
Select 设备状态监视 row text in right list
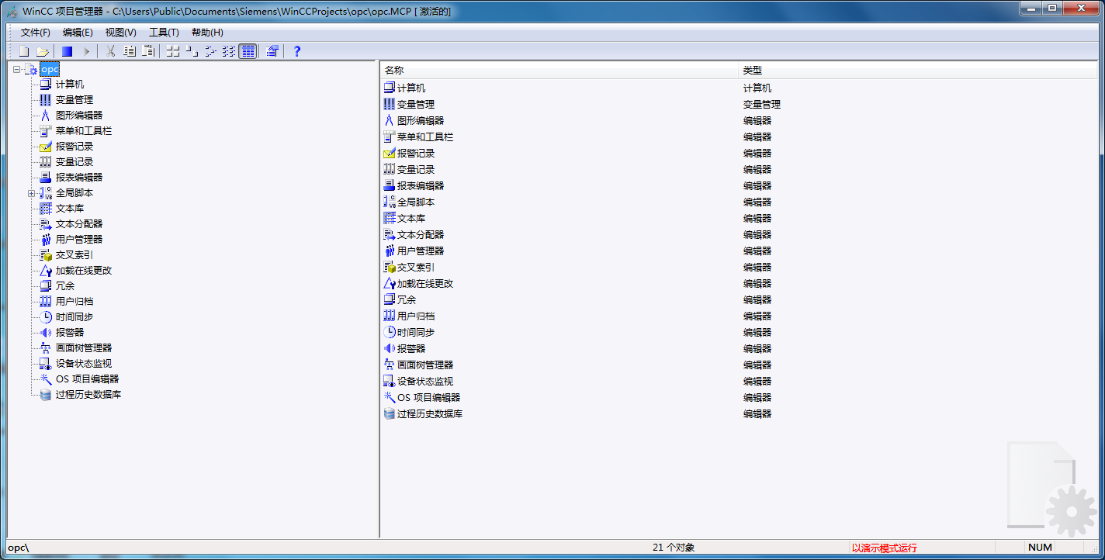(x=425, y=382)
